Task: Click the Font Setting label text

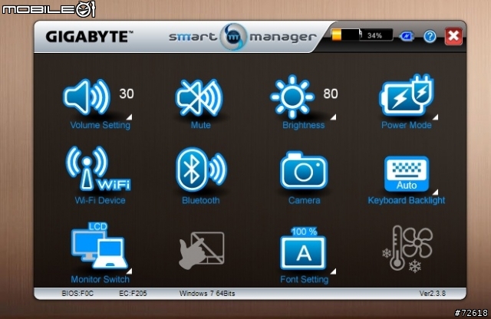Action: (x=304, y=279)
